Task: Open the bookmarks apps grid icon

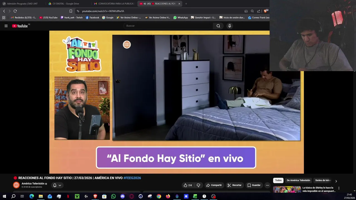Action: [x=4, y=17]
